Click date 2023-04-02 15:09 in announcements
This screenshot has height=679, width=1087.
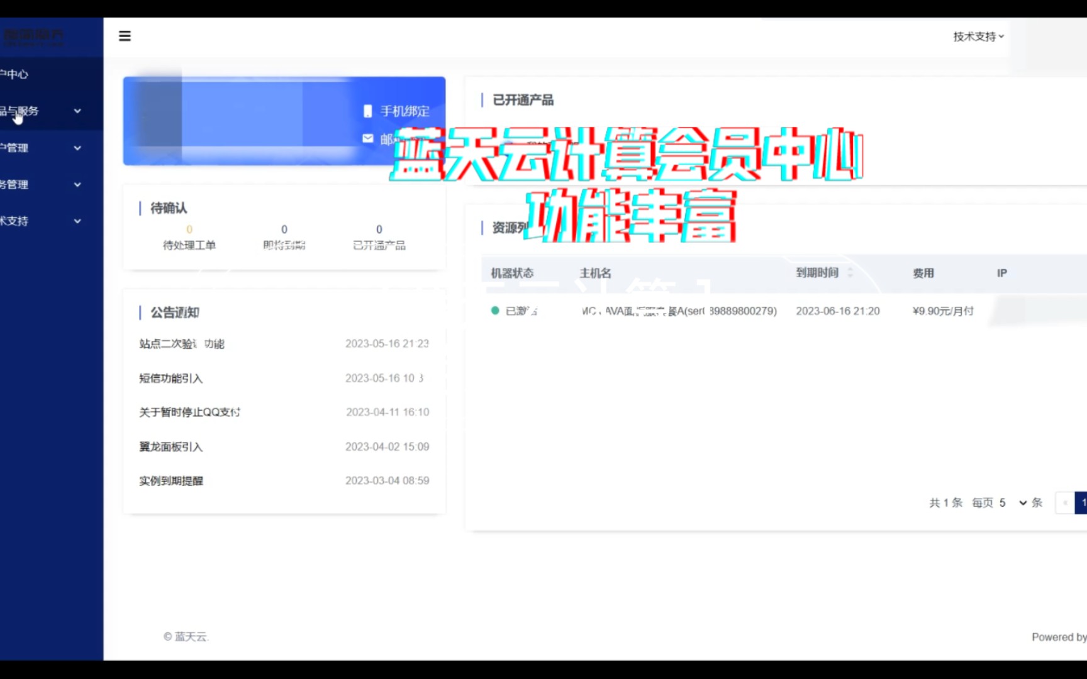[x=387, y=447]
